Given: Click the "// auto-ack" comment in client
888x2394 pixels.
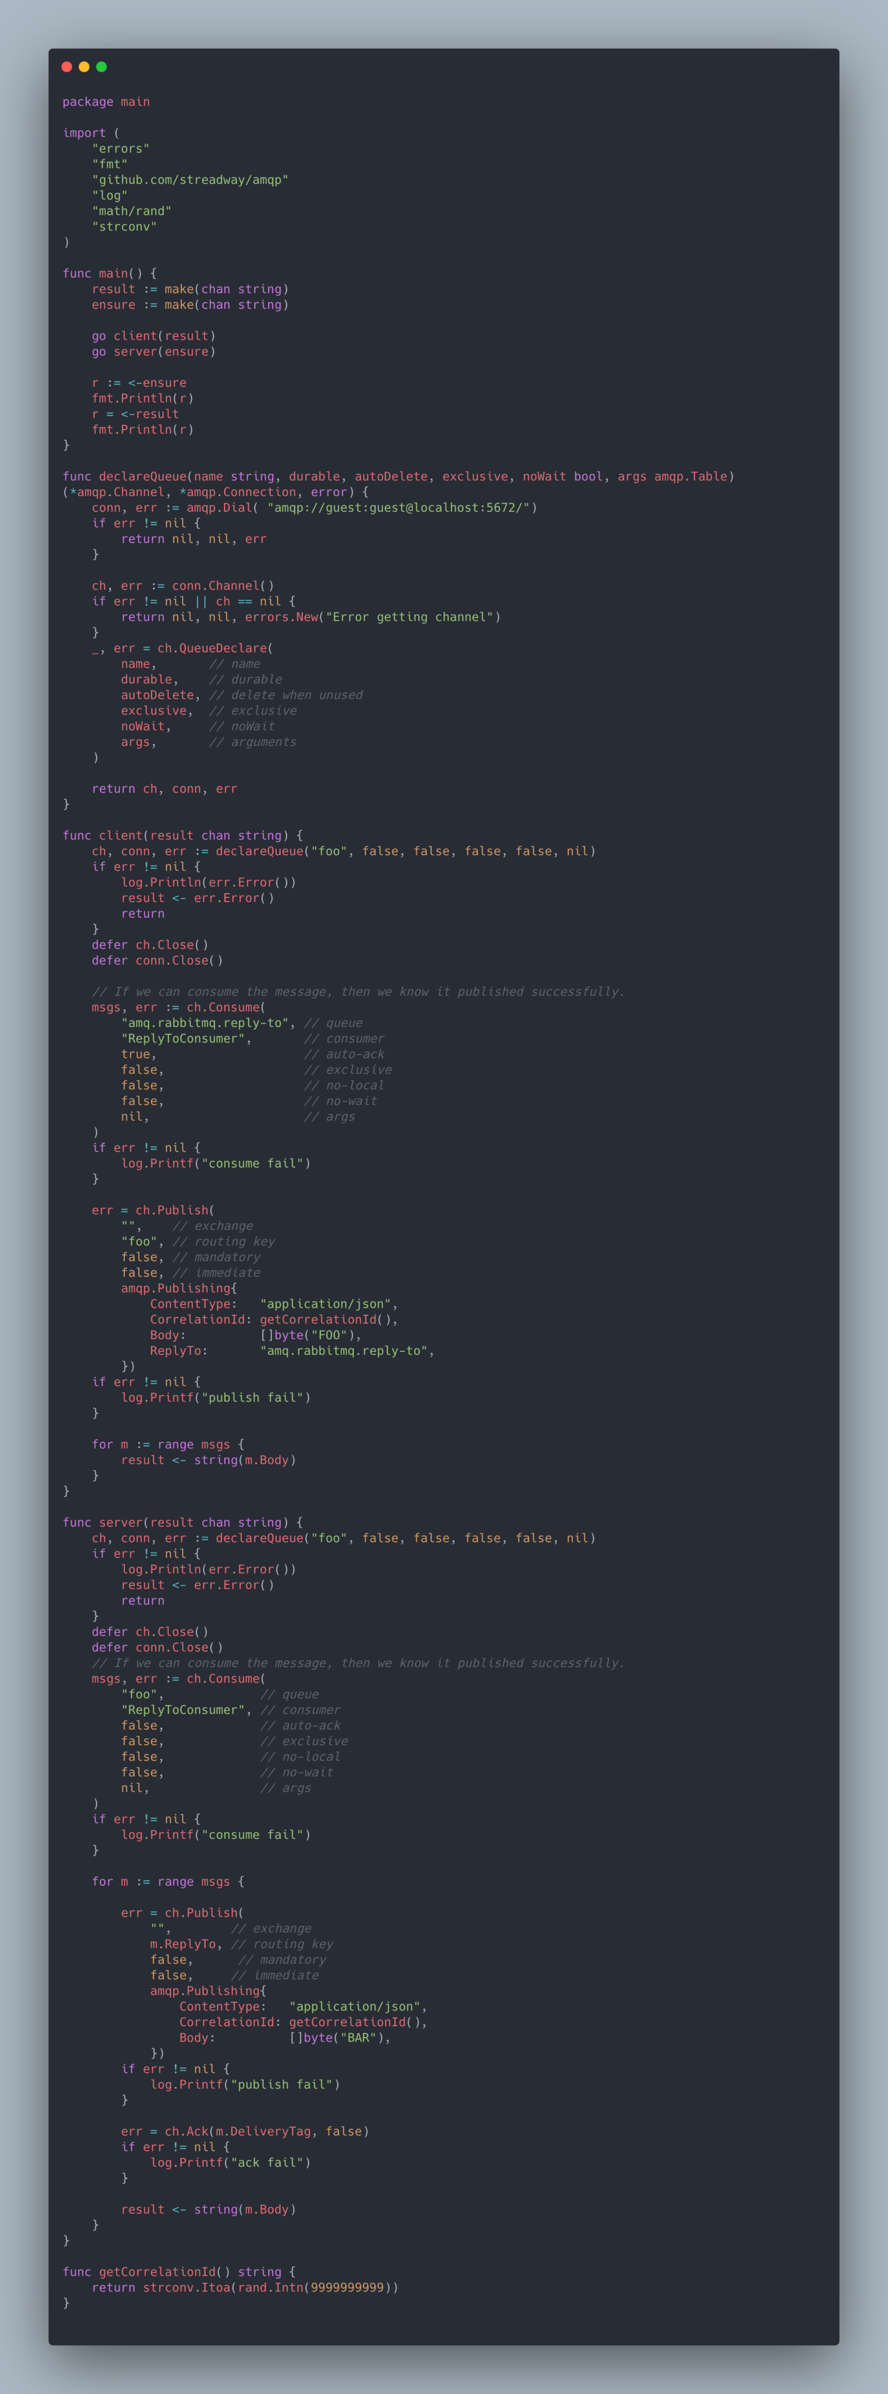Looking at the screenshot, I should tap(344, 1055).
